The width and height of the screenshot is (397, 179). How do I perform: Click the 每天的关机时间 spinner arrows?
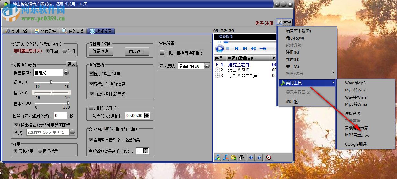coord(147,115)
